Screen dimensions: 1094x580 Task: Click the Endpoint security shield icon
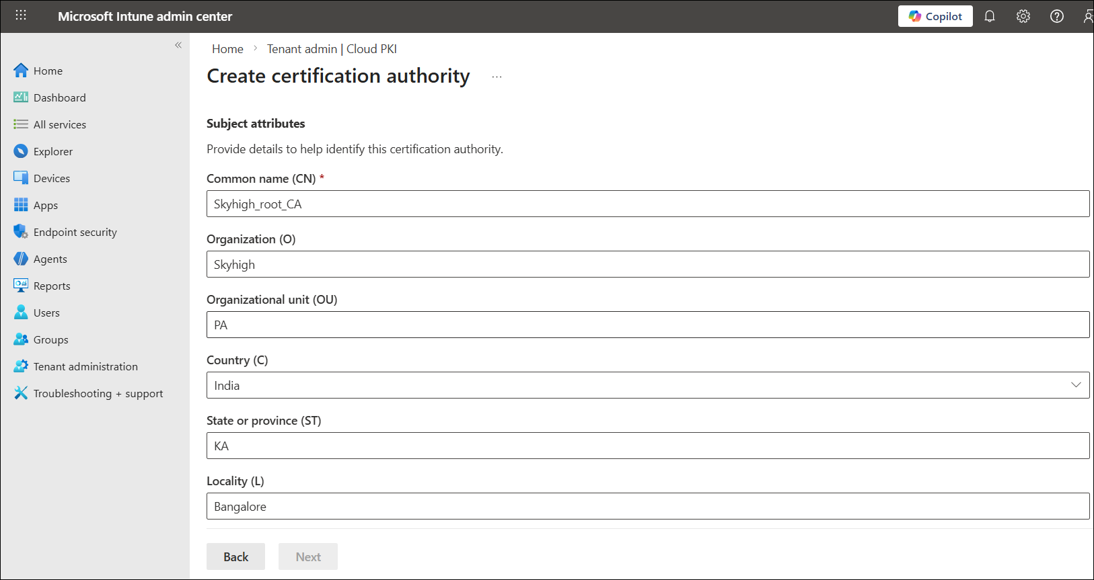click(x=21, y=232)
